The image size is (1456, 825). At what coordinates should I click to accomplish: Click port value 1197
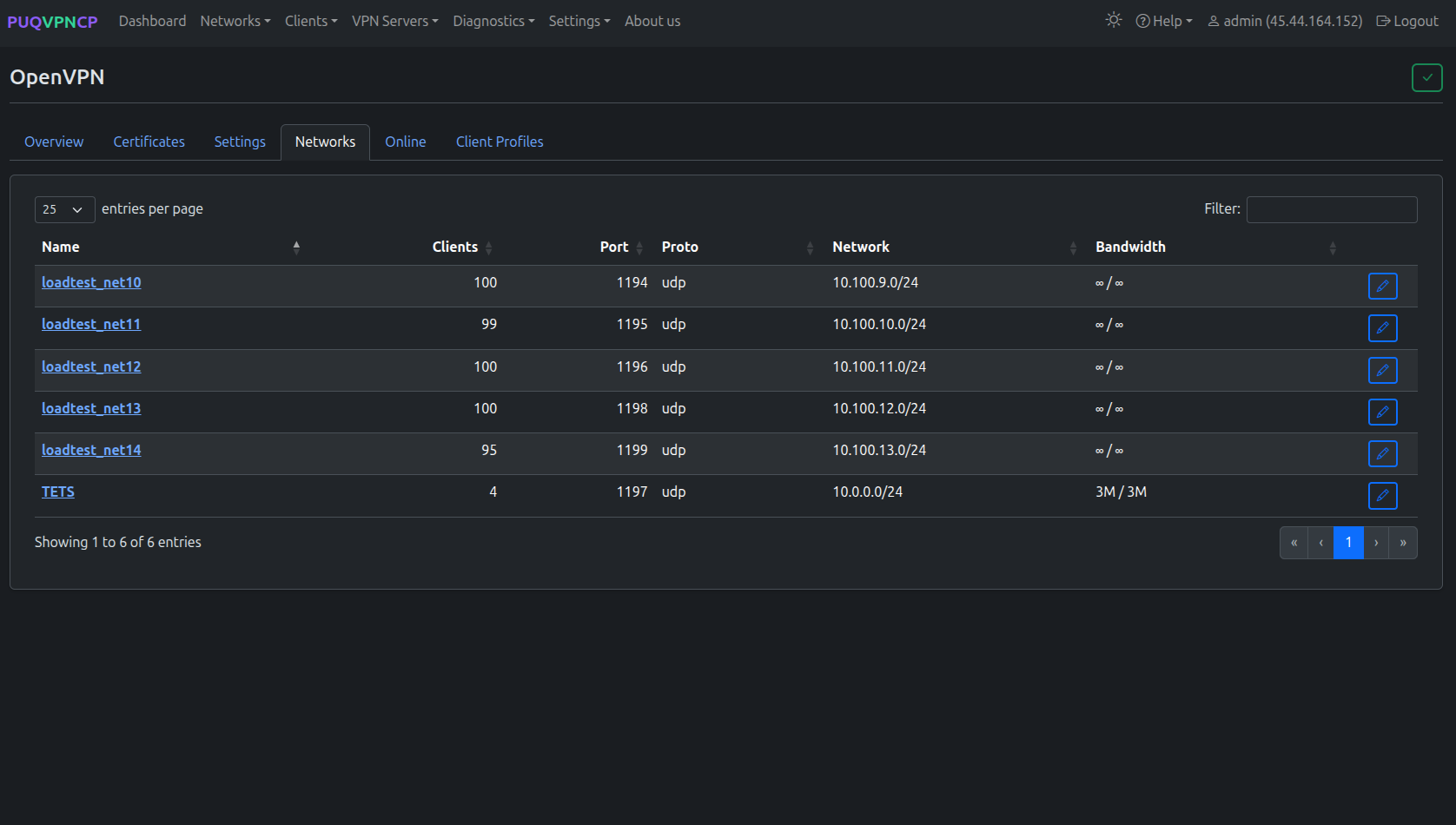click(632, 492)
